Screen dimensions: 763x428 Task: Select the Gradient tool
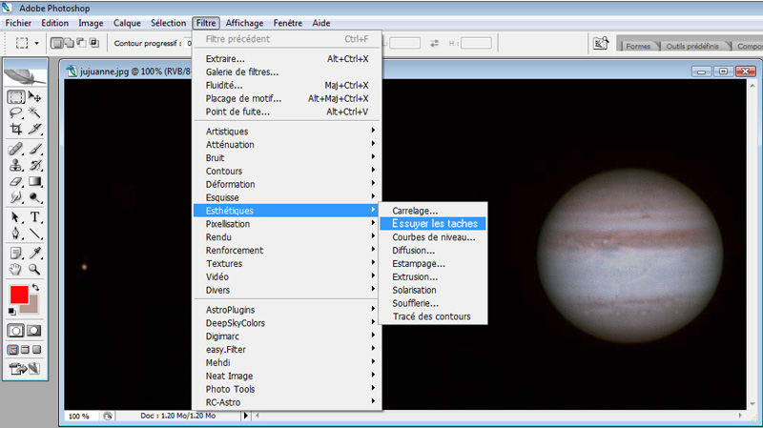click(34, 181)
